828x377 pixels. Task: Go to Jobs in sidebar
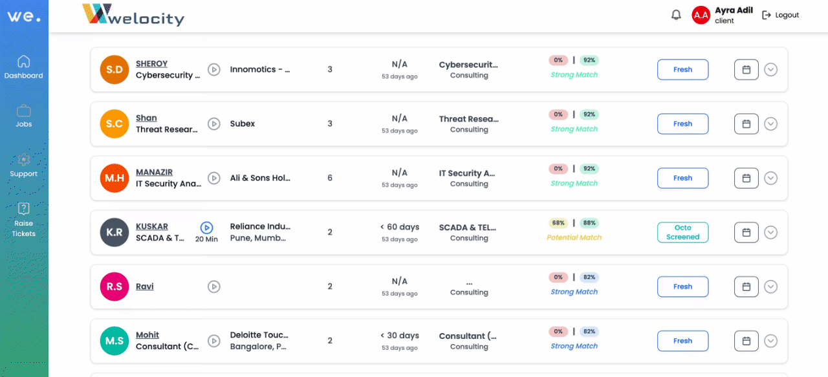tap(24, 116)
